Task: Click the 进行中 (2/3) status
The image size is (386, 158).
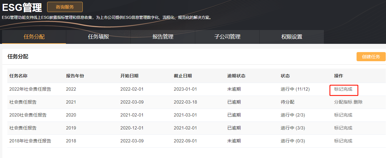Action: click(x=293, y=115)
